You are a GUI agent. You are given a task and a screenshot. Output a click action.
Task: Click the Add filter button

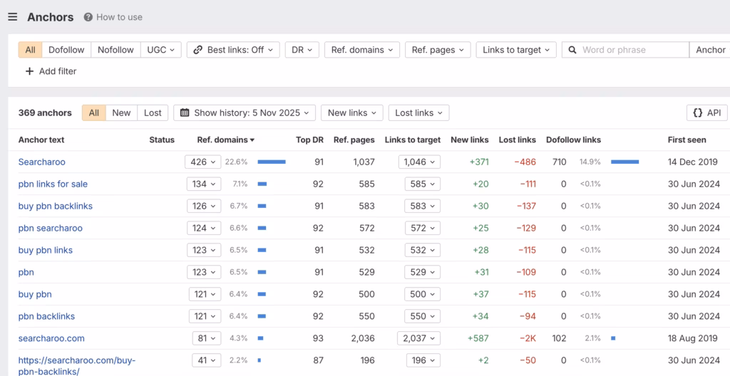(51, 71)
